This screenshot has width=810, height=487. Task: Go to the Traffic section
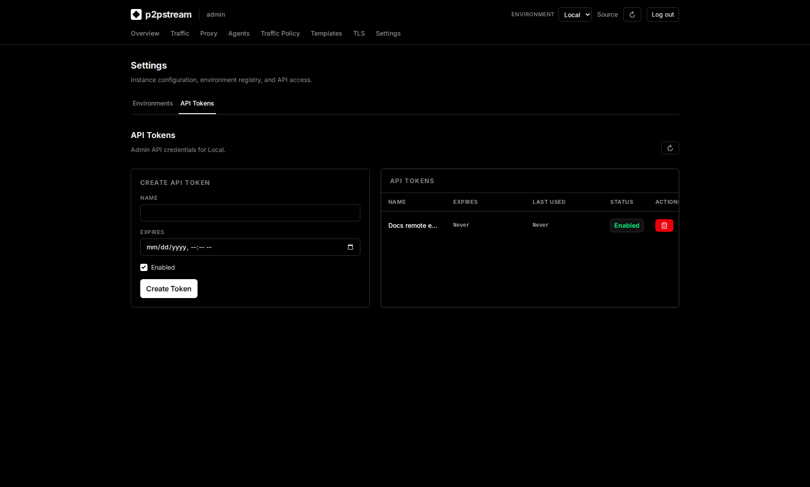click(x=180, y=33)
